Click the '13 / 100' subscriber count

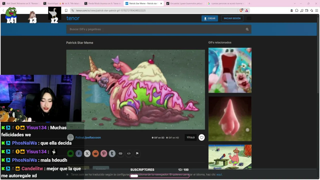tap(183, 170)
